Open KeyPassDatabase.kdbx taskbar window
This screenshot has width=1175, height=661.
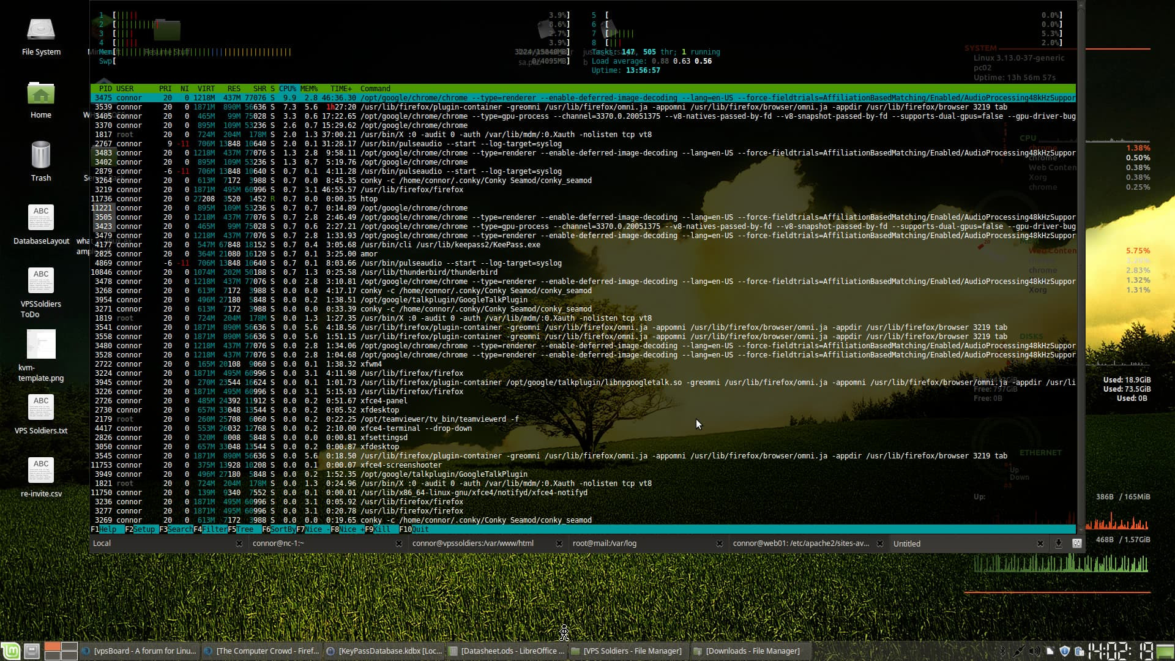[x=384, y=651]
